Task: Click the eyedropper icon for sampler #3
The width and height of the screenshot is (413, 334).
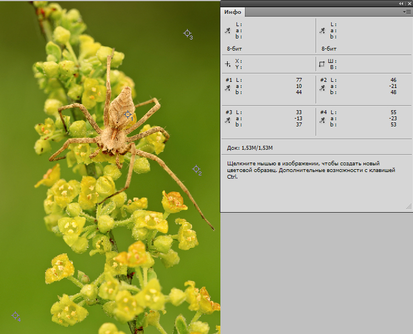Action: coord(228,119)
